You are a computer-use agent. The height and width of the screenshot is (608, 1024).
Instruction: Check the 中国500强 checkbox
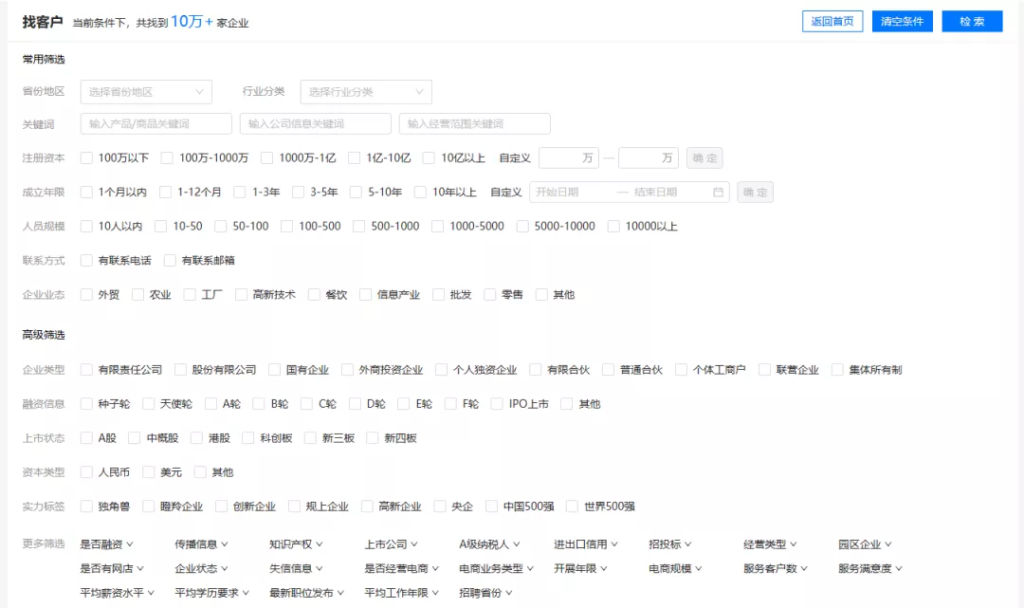point(492,507)
